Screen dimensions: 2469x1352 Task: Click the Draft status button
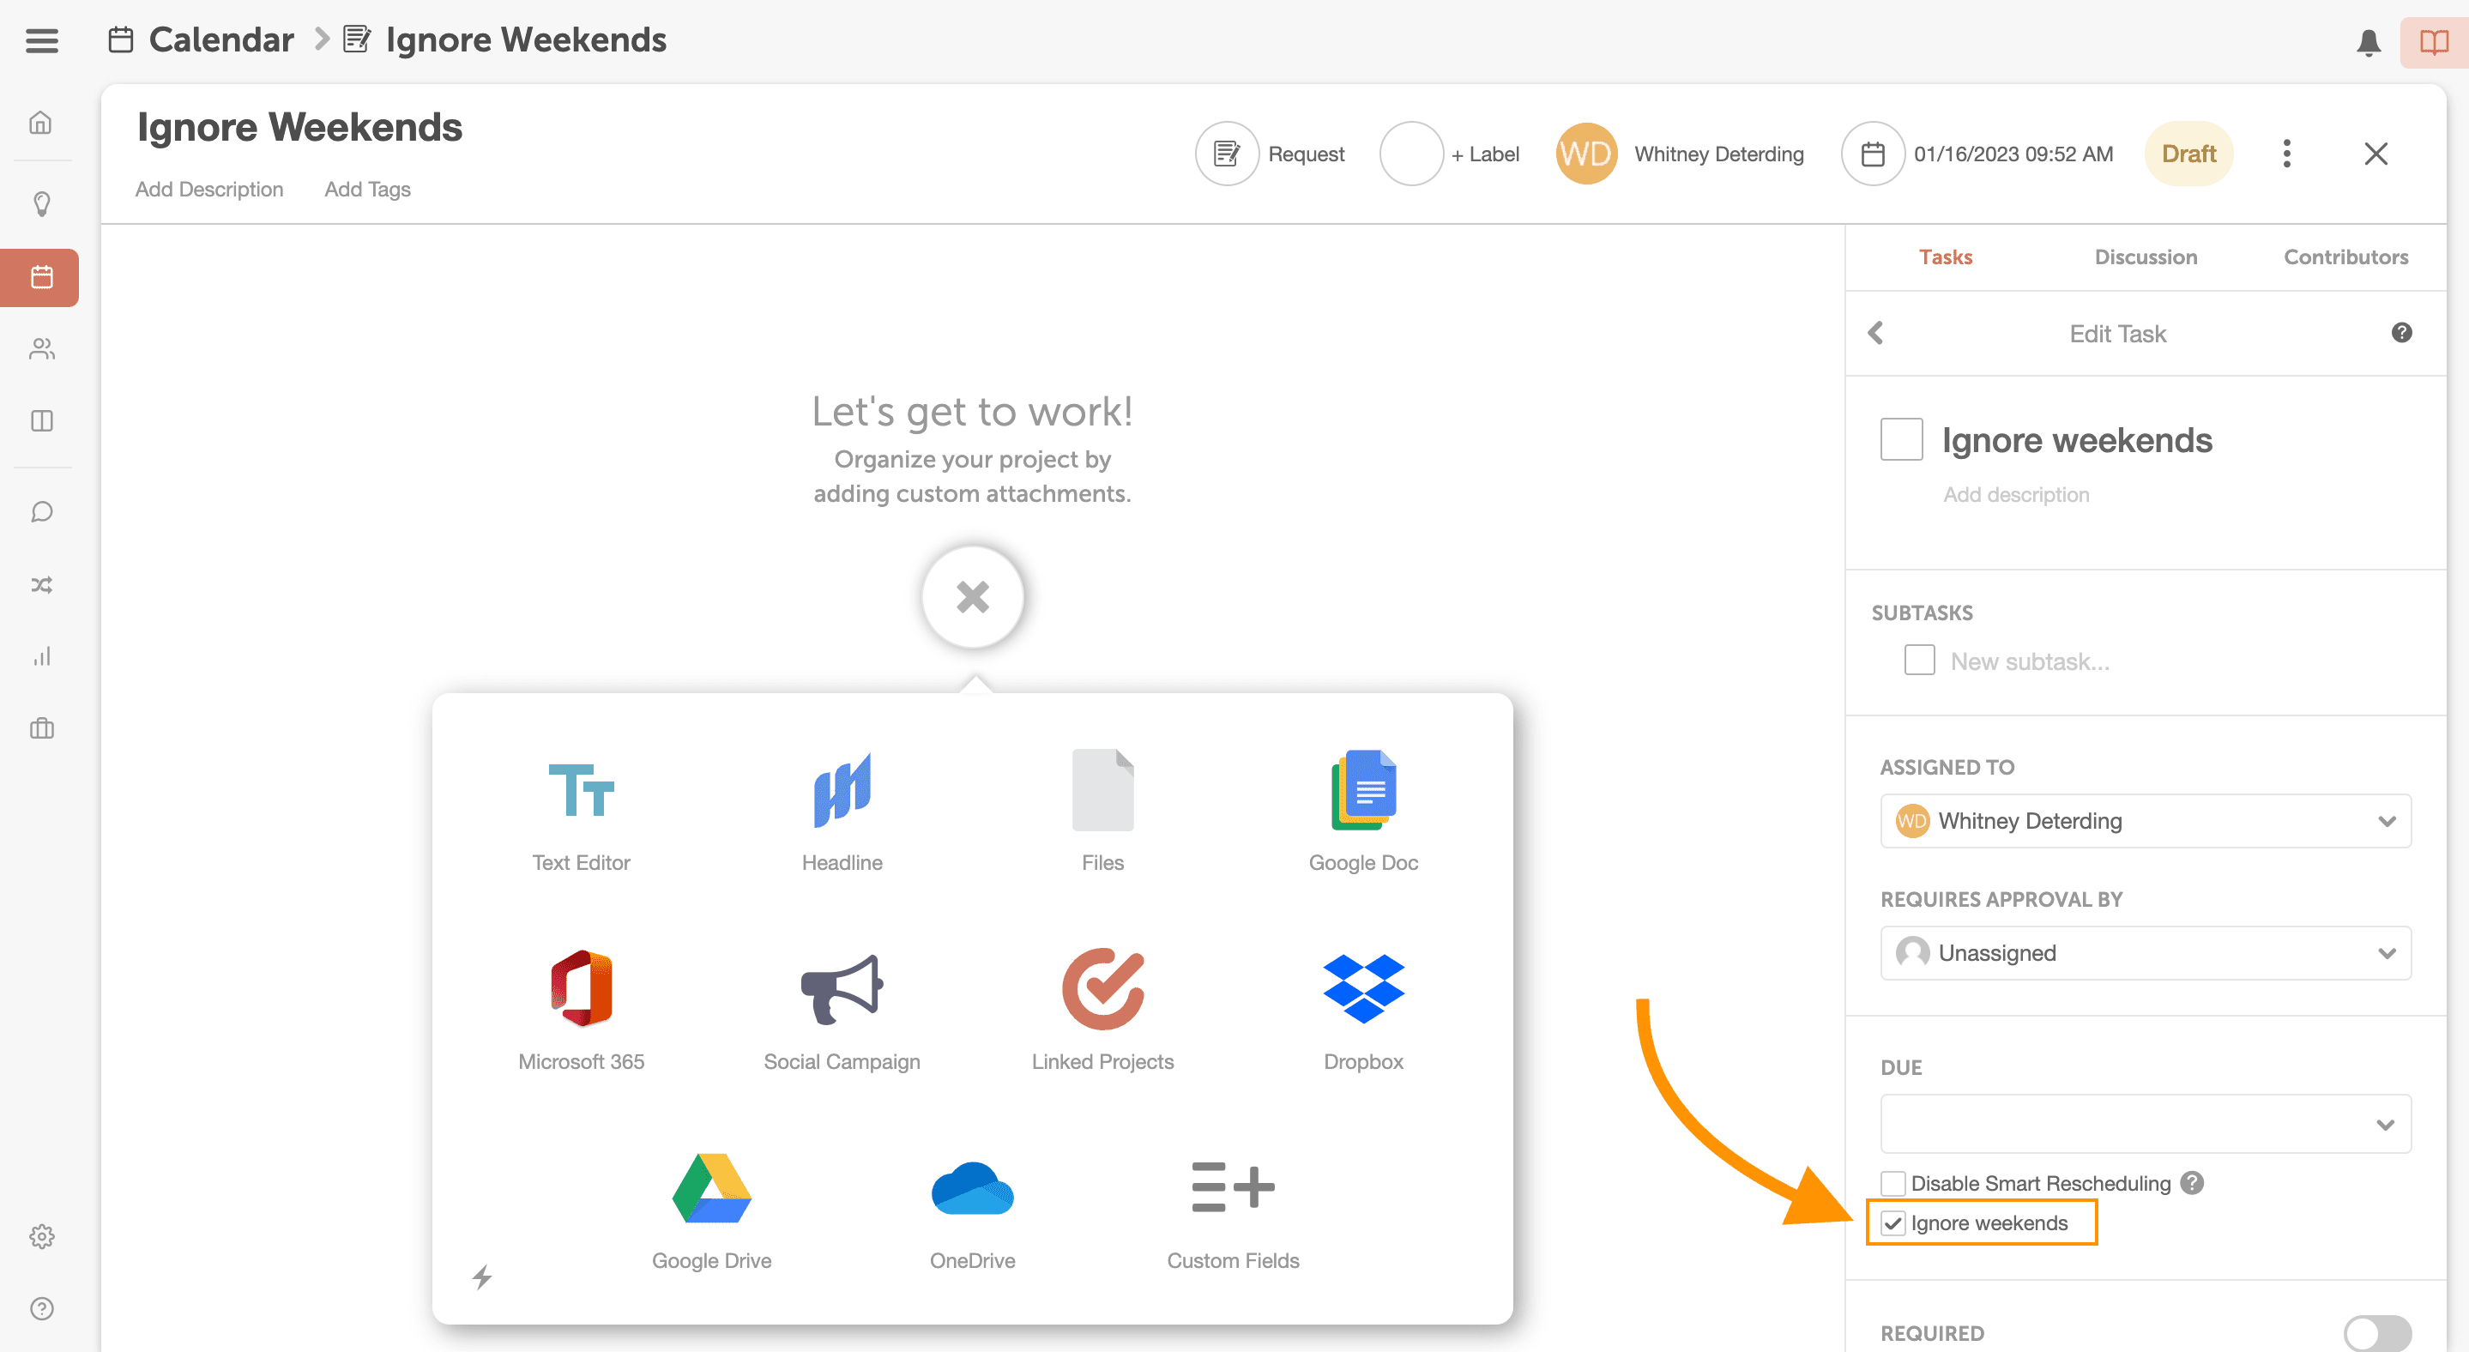click(2188, 154)
